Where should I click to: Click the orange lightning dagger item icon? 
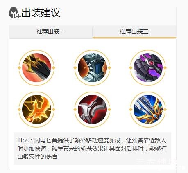(x=37, y=109)
